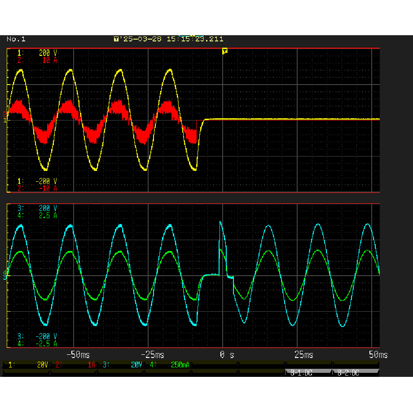Select the channel 1 zero-level marker
Image resolution: width=413 pixels, height=416 pixels.
(x=5, y=120)
